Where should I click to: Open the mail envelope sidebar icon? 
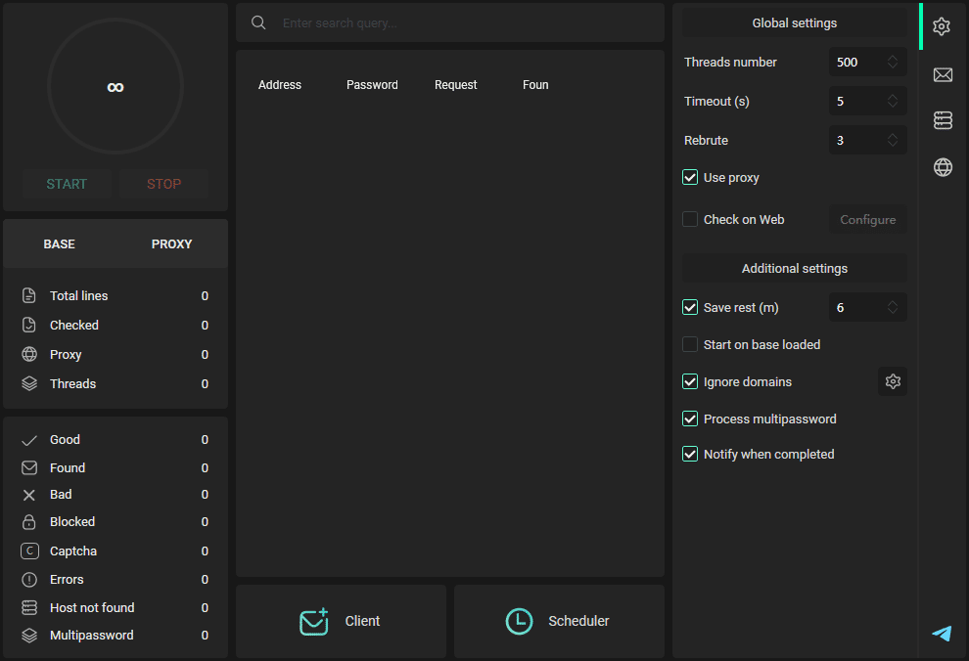point(943,74)
